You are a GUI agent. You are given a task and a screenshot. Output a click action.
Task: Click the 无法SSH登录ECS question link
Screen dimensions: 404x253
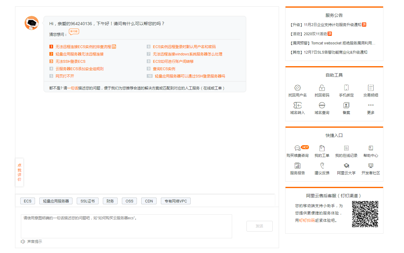[70, 61]
